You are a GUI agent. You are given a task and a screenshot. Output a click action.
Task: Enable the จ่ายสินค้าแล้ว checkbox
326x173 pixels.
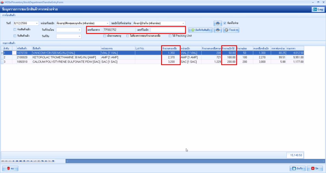tap(15, 30)
